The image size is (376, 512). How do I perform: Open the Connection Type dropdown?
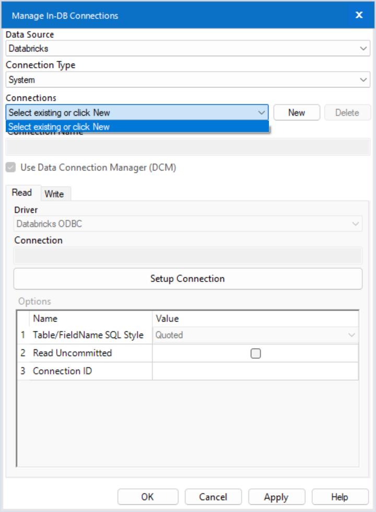pyautogui.click(x=363, y=80)
